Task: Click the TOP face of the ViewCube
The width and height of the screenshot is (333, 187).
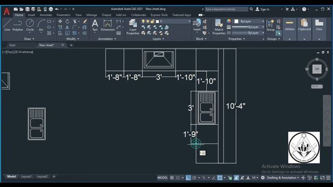Action: pos(317,69)
